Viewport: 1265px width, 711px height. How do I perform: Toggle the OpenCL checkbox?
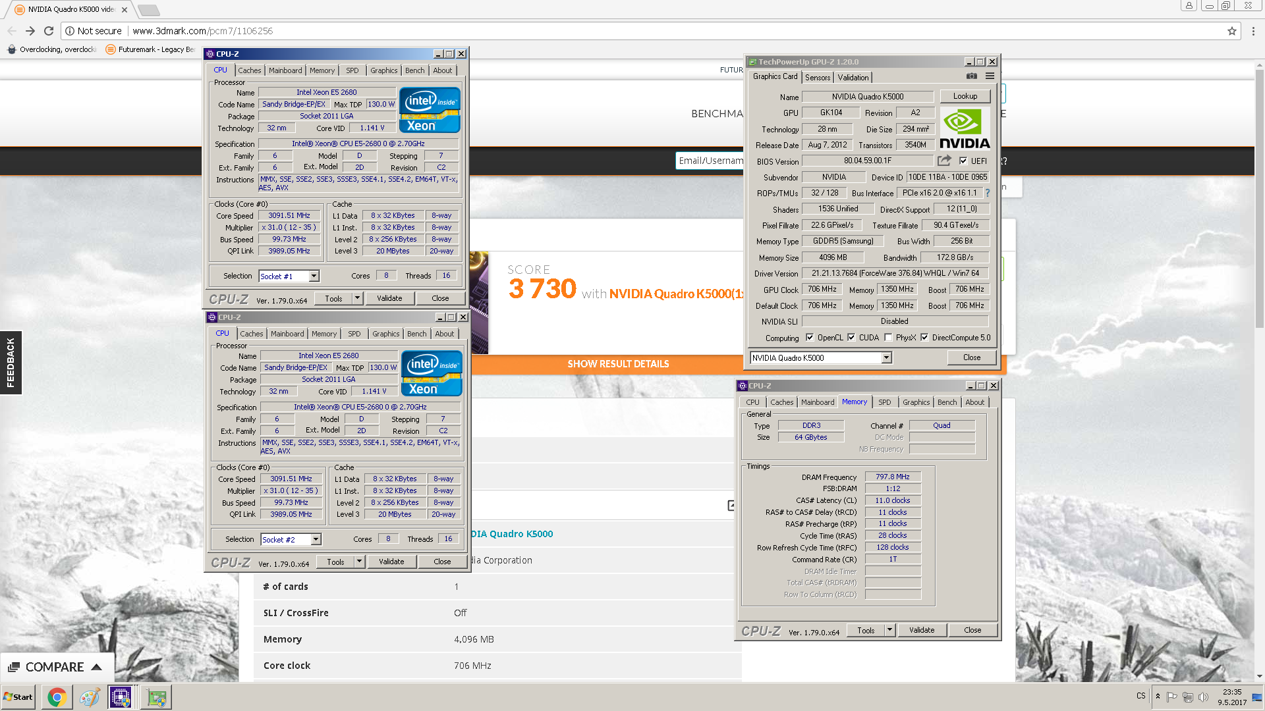pyautogui.click(x=810, y=338)
